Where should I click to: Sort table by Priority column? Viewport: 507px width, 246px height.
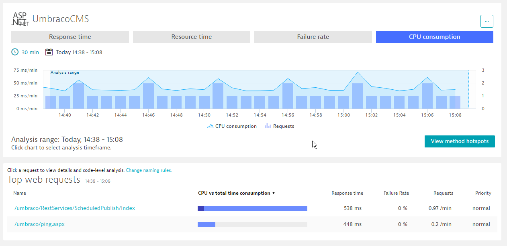pos(483,193)
